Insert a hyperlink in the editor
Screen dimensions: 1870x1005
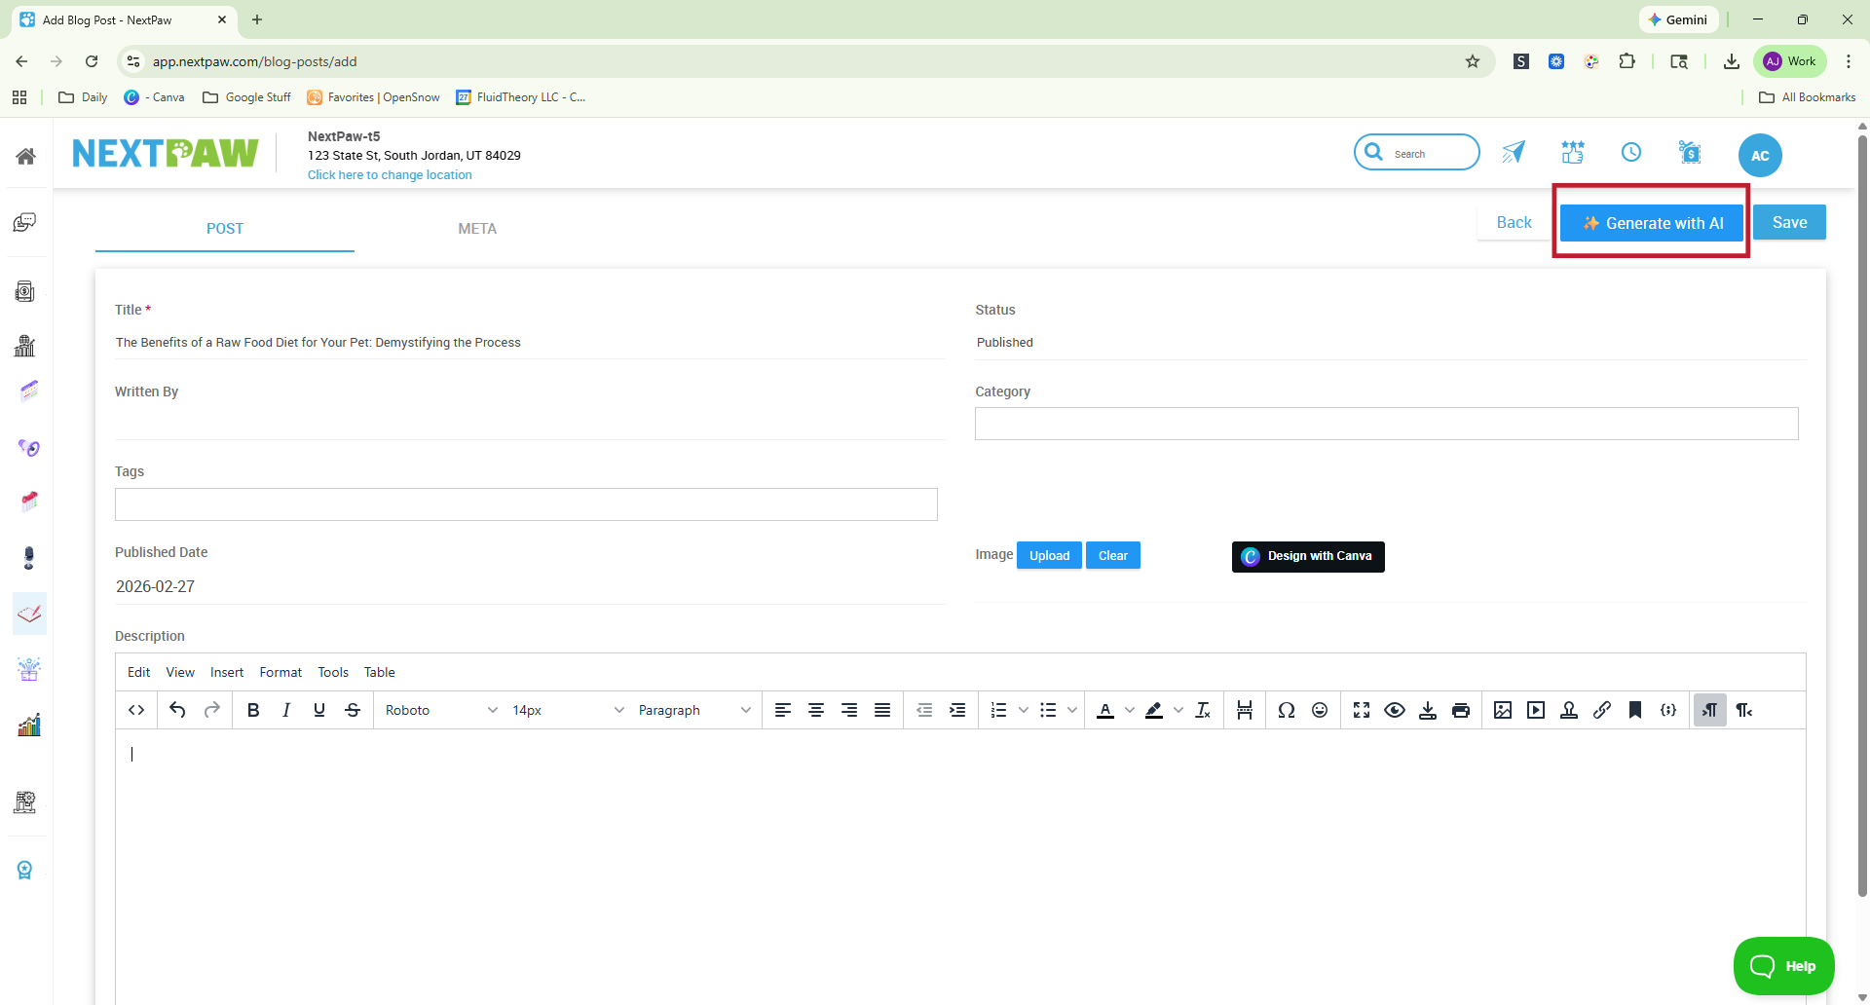tap(1602, 710)
